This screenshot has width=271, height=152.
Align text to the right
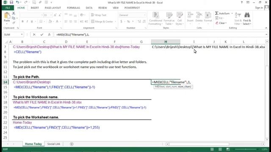tap(75, 22)
